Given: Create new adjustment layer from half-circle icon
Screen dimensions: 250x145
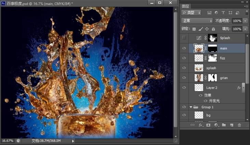Looking at the screenshot, I should point(216,125).
